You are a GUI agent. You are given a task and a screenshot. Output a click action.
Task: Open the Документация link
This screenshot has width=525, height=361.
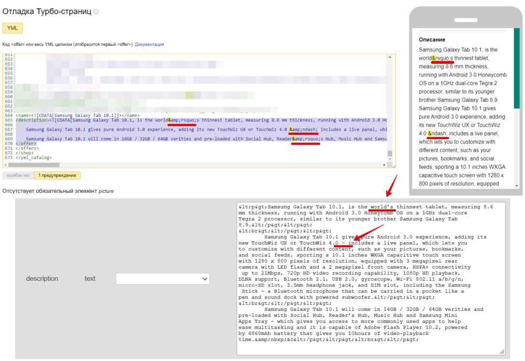149,45
